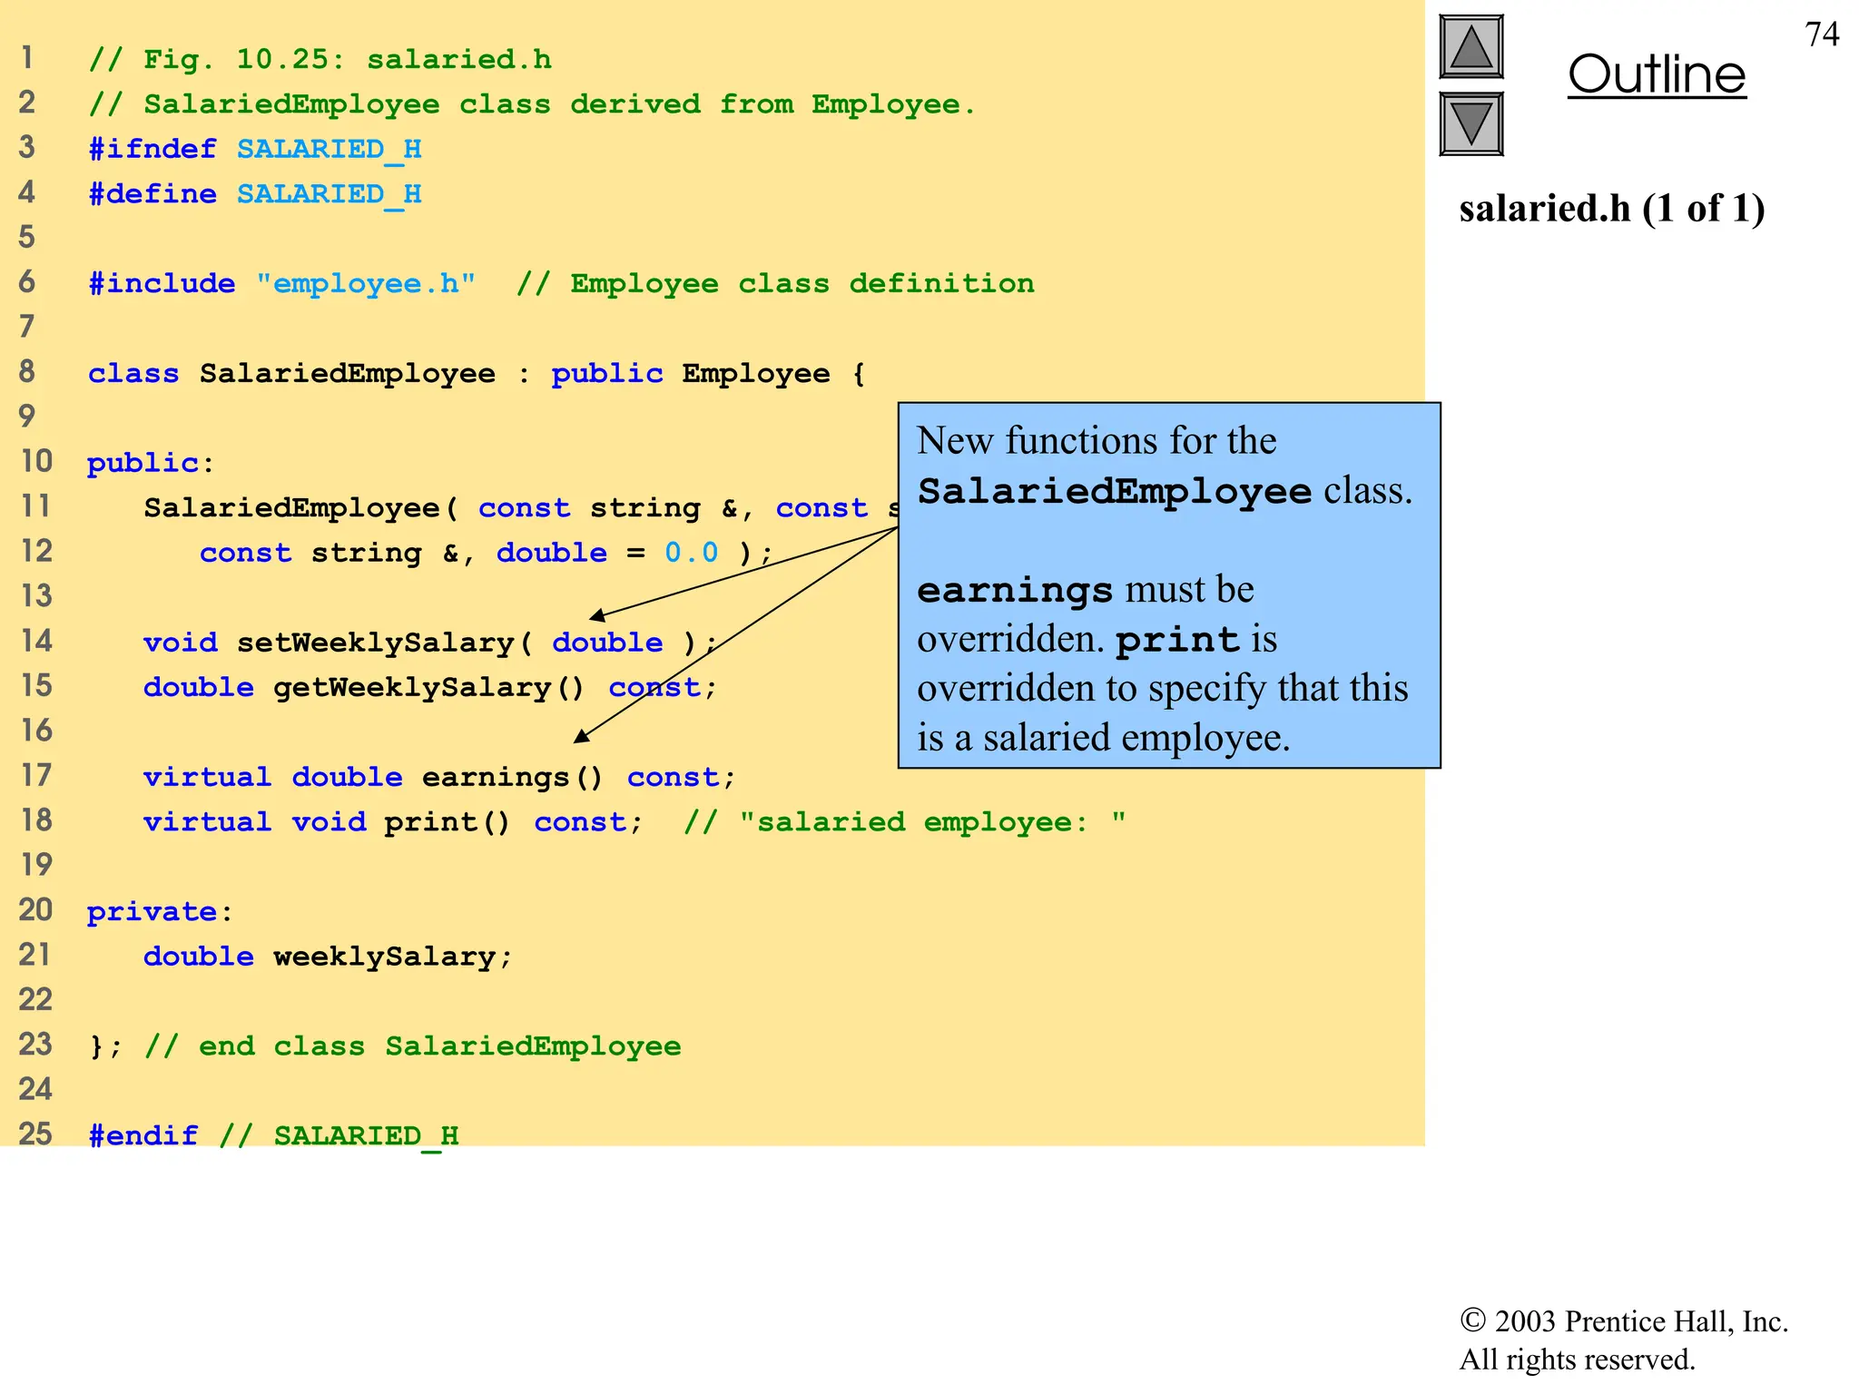
Task: Select the #ifndef SALARIED_H line
Action: coord(254,149)
